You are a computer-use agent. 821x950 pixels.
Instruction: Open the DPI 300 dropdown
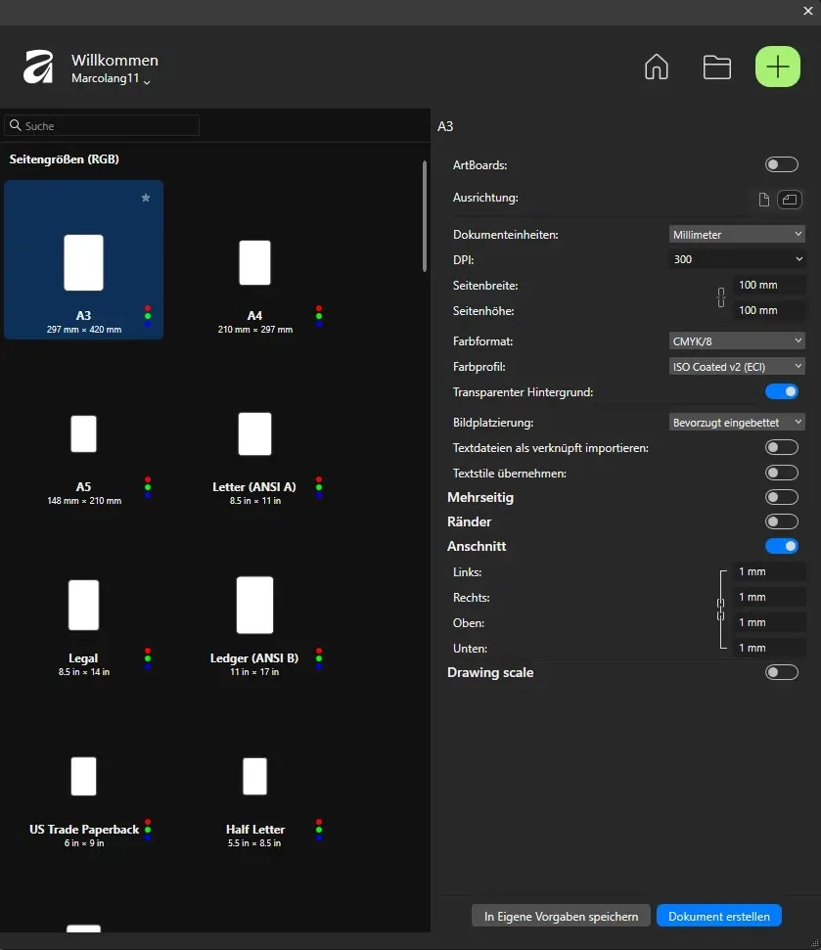(737, 259)
